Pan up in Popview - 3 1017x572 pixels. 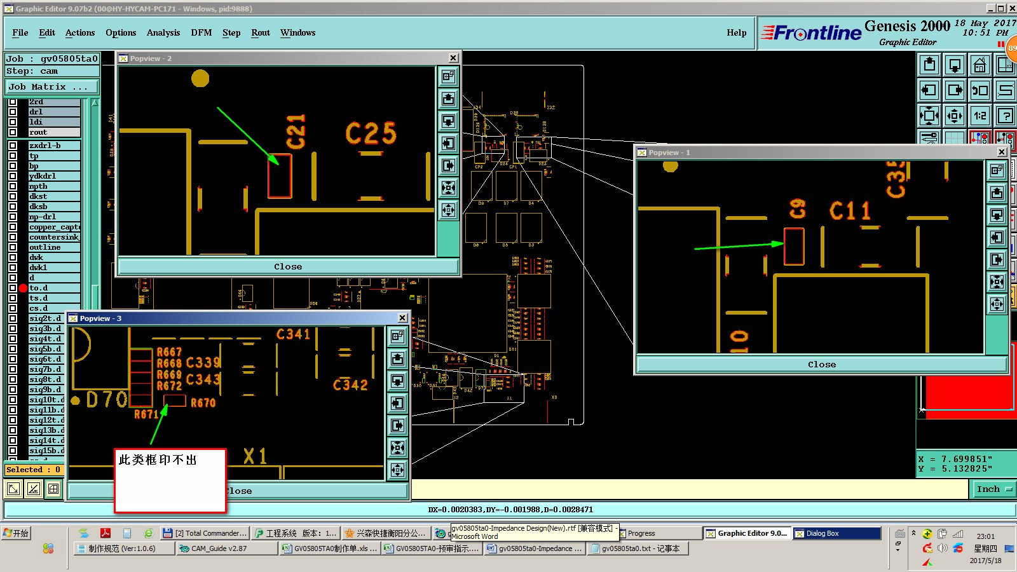398,359
